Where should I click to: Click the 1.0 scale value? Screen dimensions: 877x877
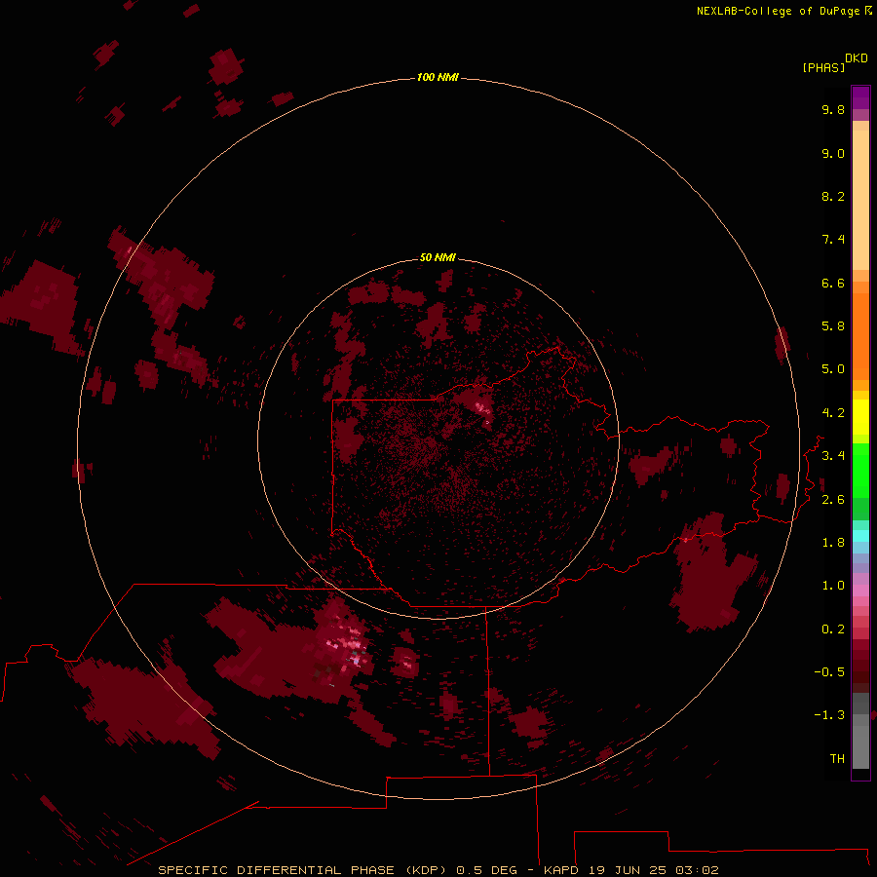(x=833, y=586)
